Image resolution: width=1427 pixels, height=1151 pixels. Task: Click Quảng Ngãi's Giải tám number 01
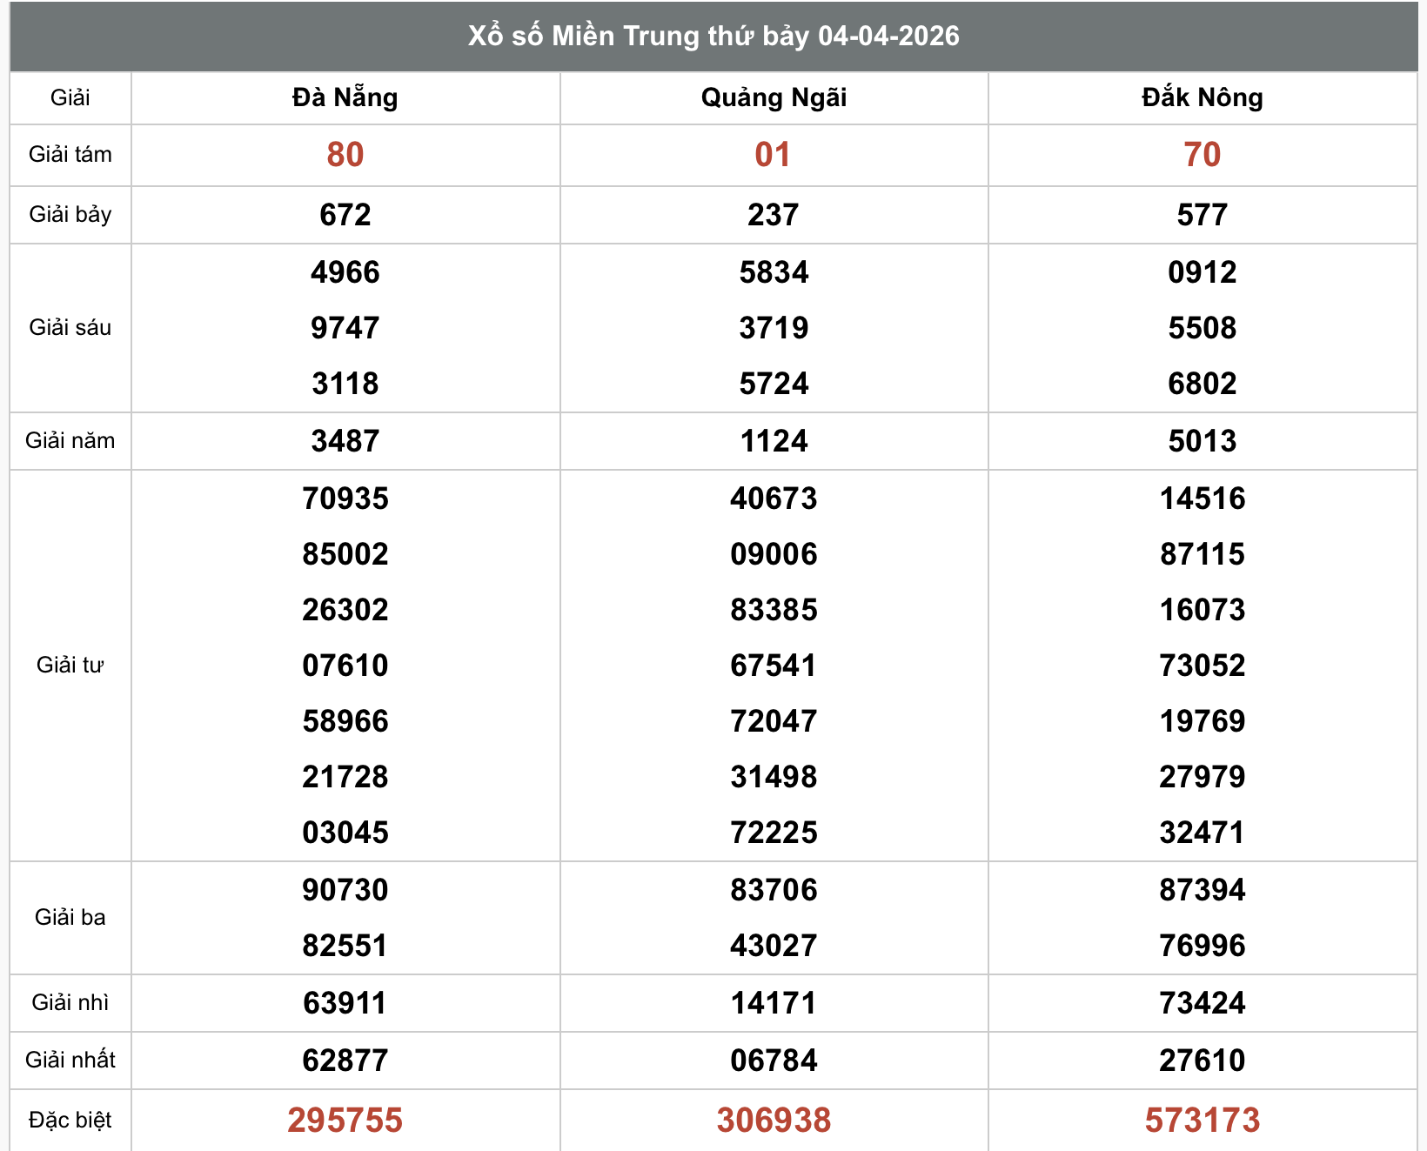tap(774, 155)
